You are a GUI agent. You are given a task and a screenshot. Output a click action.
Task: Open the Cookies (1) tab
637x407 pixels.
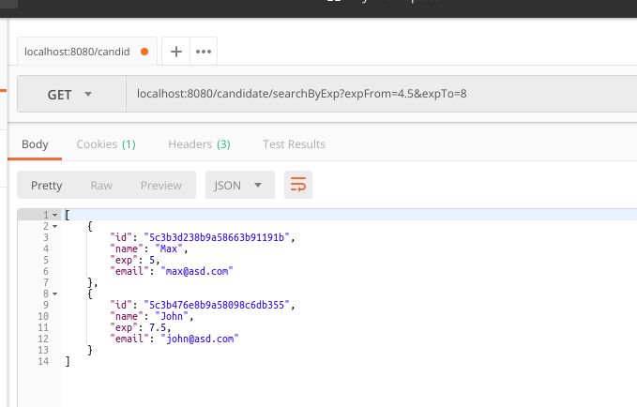pos(106,144)
